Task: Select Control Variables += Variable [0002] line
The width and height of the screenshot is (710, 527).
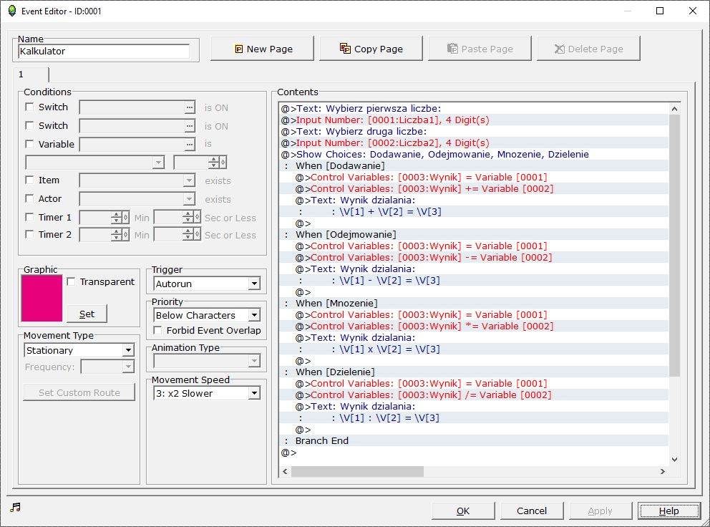Action: coord(474,188)
